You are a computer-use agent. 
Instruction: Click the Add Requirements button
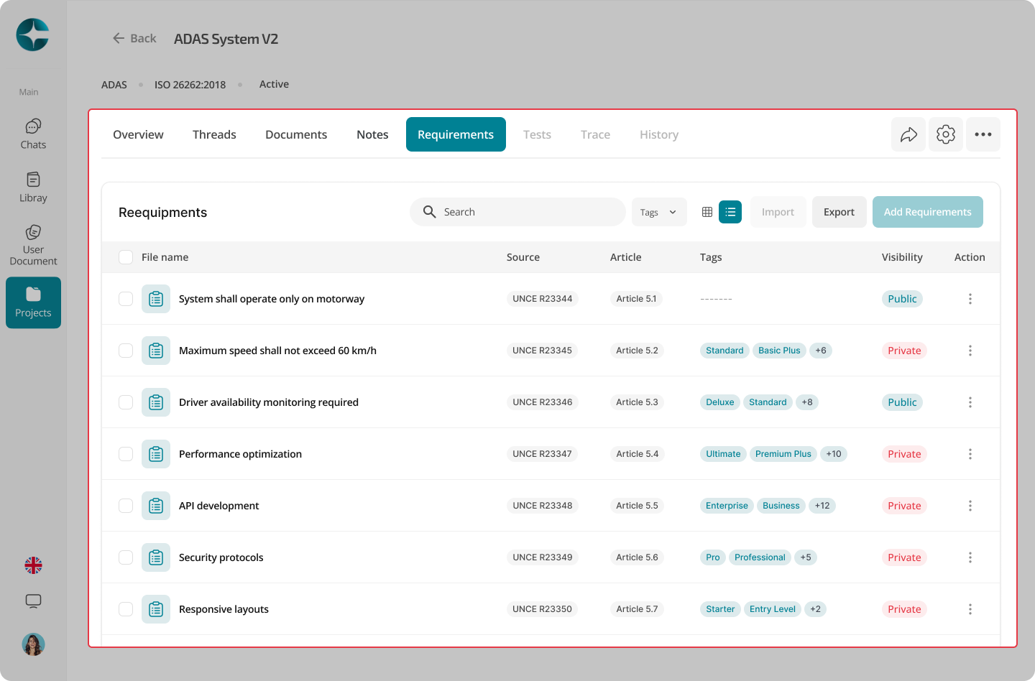tap(927, 212)
